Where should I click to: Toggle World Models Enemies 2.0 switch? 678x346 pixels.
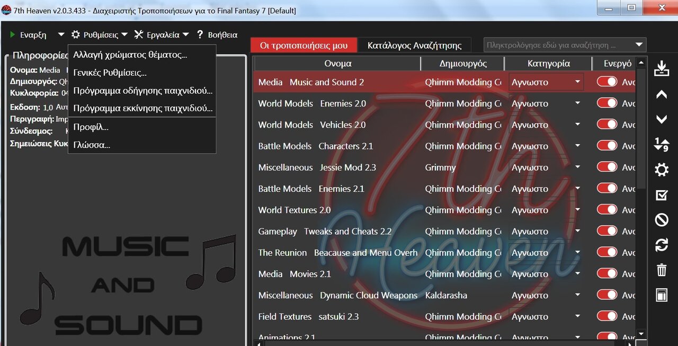coord(607,103)
